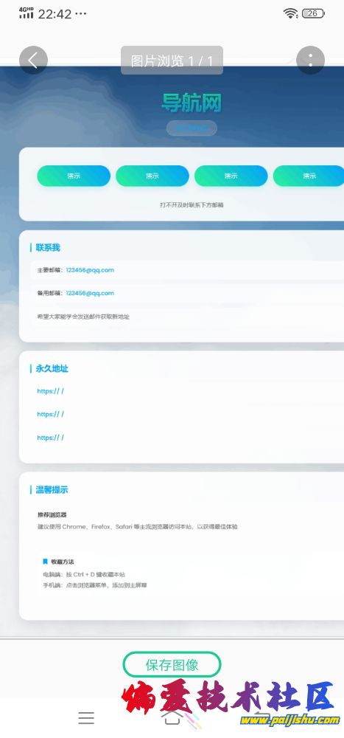This screenshot has width=344, height=738.
Task: Tap the 手机端 add-to-home-screen instruction line
Action: coord(94,585)
